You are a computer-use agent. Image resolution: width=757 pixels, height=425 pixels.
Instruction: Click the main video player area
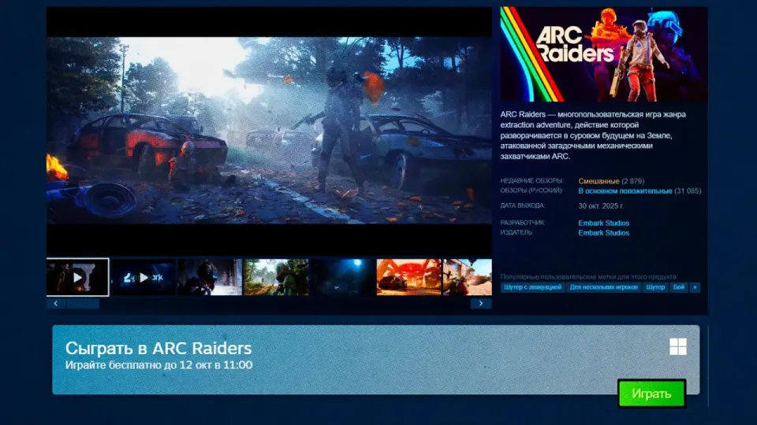(269, 131)
